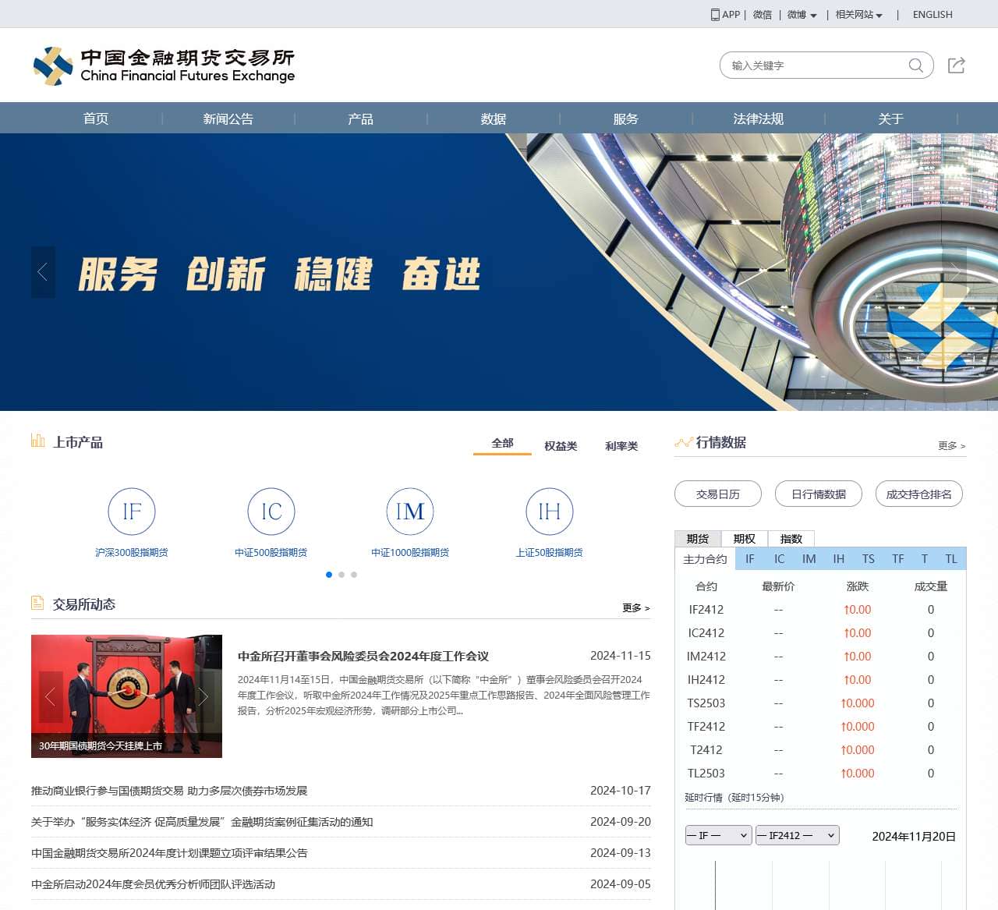Click the IF2412 contract row
This screenshot has width=998, height=910.
tap(820, 610)
